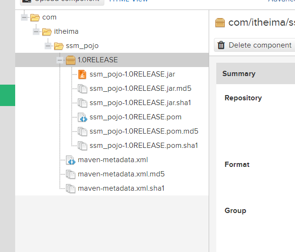This screenshot has height=252, width=295.
Task: Click the file icon beside ssm_pojo-1.0RELEASE.pom.sha1
Action: coord(83,146)
